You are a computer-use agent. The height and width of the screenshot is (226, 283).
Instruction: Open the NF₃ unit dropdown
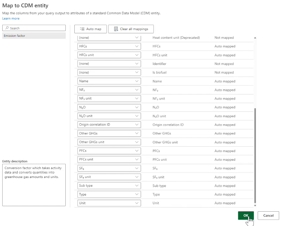tap(109, 98)
